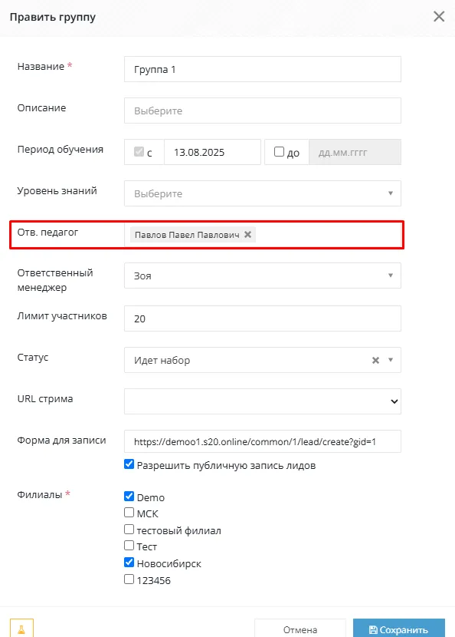Tick the 'тестовый филиал' checkbox
Screen dimensions: 455x637
point(129,530)
